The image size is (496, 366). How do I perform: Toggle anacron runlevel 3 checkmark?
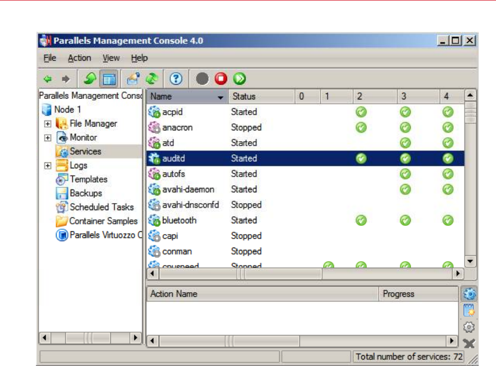coord(405,128)
